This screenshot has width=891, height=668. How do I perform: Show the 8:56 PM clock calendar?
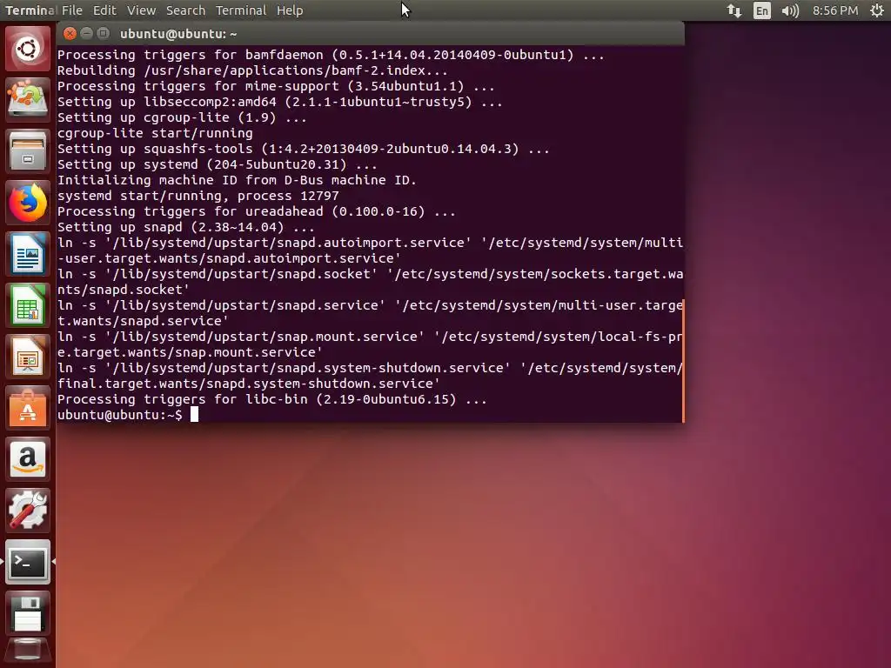(x=834, y=10)
